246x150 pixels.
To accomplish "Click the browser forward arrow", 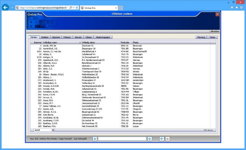I will point(12,7).
